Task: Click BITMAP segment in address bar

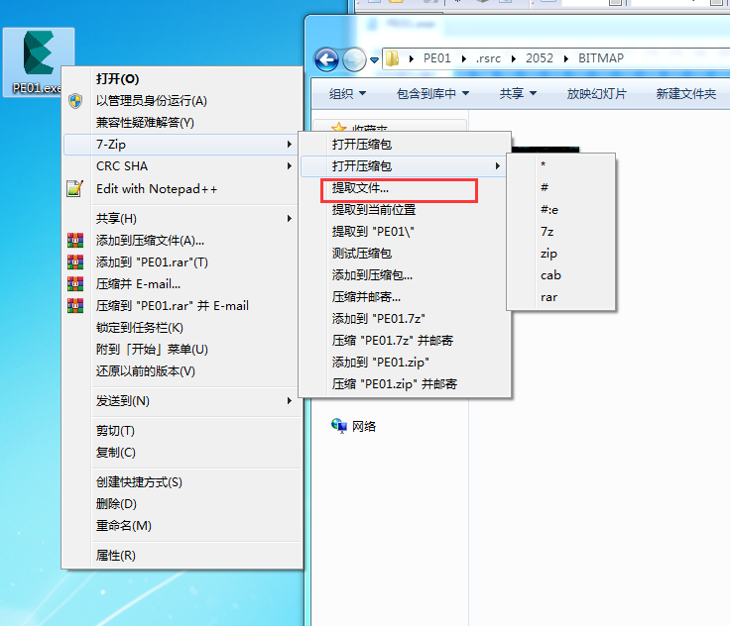Action: 601,58
